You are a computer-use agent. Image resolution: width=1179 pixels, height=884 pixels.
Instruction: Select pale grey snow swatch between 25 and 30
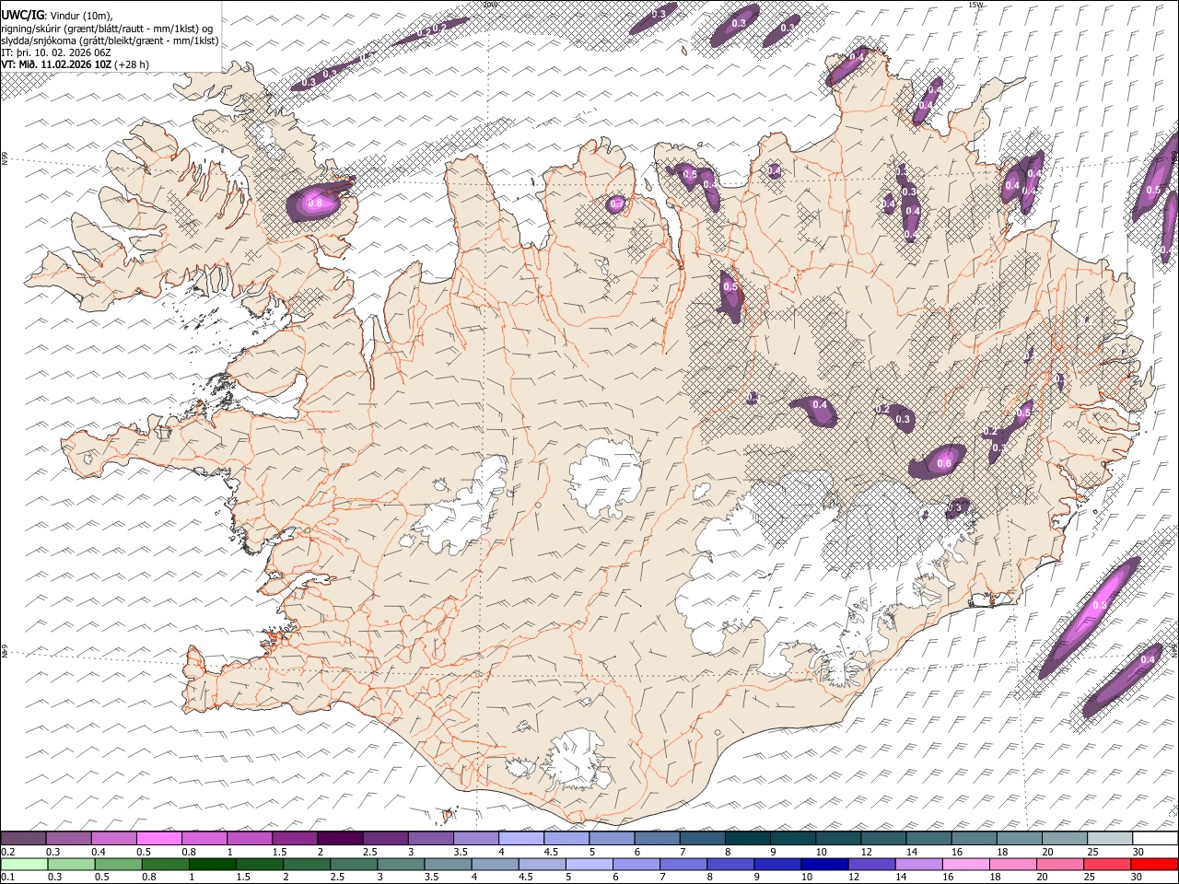click(1108, 839)
